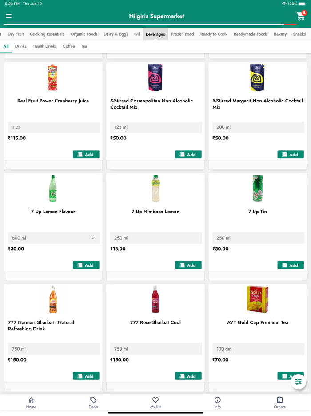The height and width of the screenshot is (416, 311).
Task: Tap the 7 Up Tin product image
Action: [257, 188]
